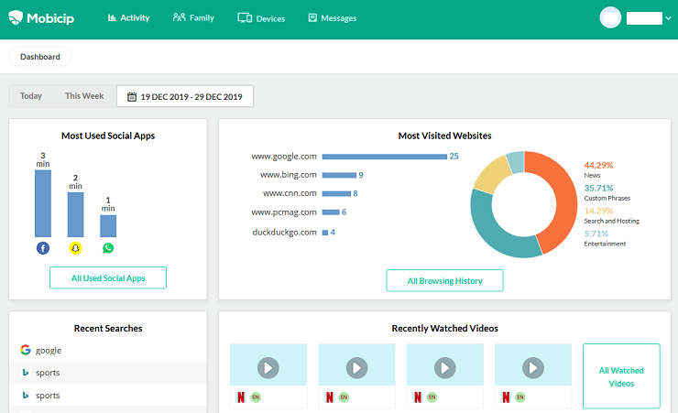Open All Browsing History
678x413 pixels.
[444, 280]
